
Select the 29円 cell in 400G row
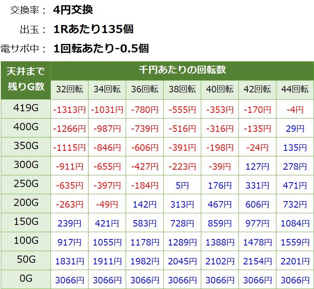[x=295, y=129]
